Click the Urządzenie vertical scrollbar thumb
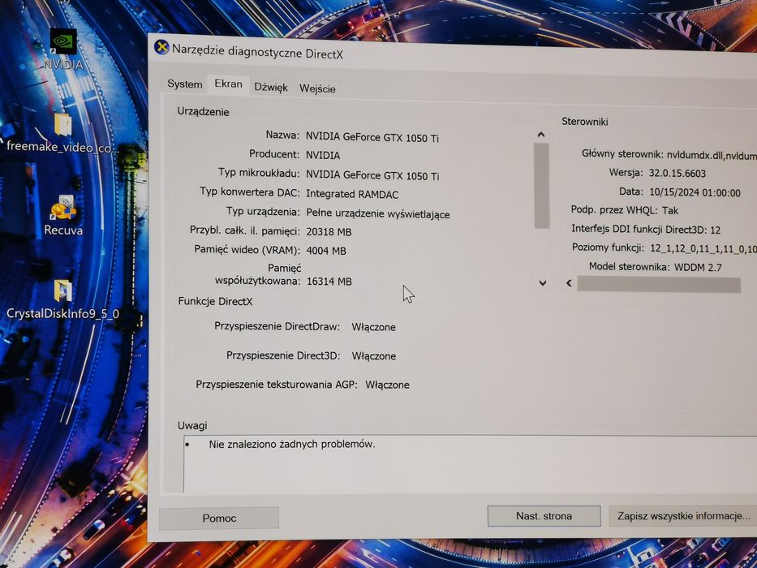This screenshot has height=568, width=757. [x=541, y=186]
